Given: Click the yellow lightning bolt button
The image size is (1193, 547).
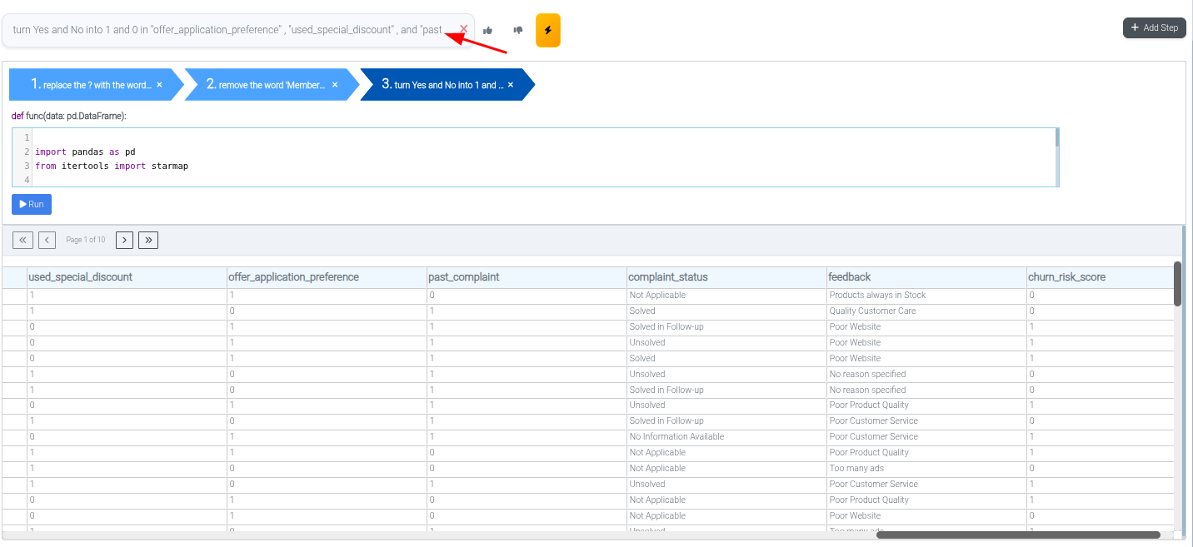Looking at the screenshot, I should 547,30.
